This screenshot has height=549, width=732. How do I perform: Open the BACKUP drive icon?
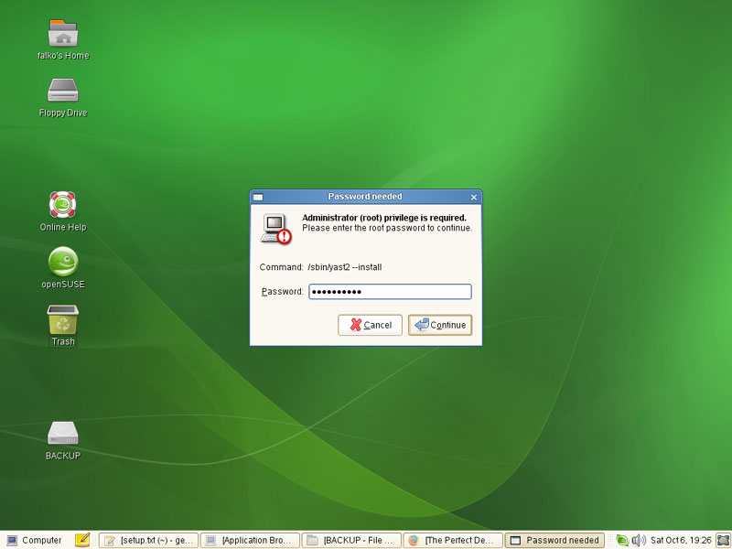pyautogui.click(x=63, y=434)
